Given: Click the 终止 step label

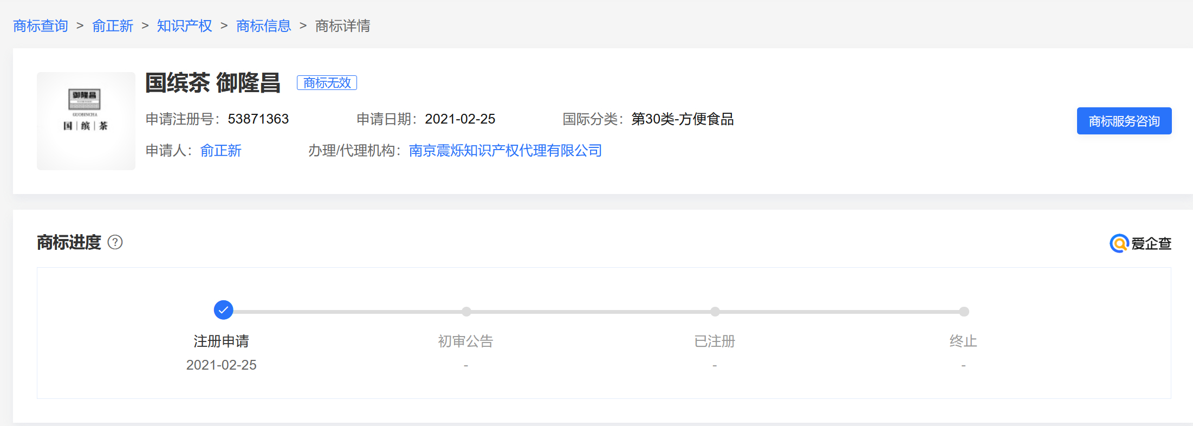Looking at the screenshot, I should (963, 341).
